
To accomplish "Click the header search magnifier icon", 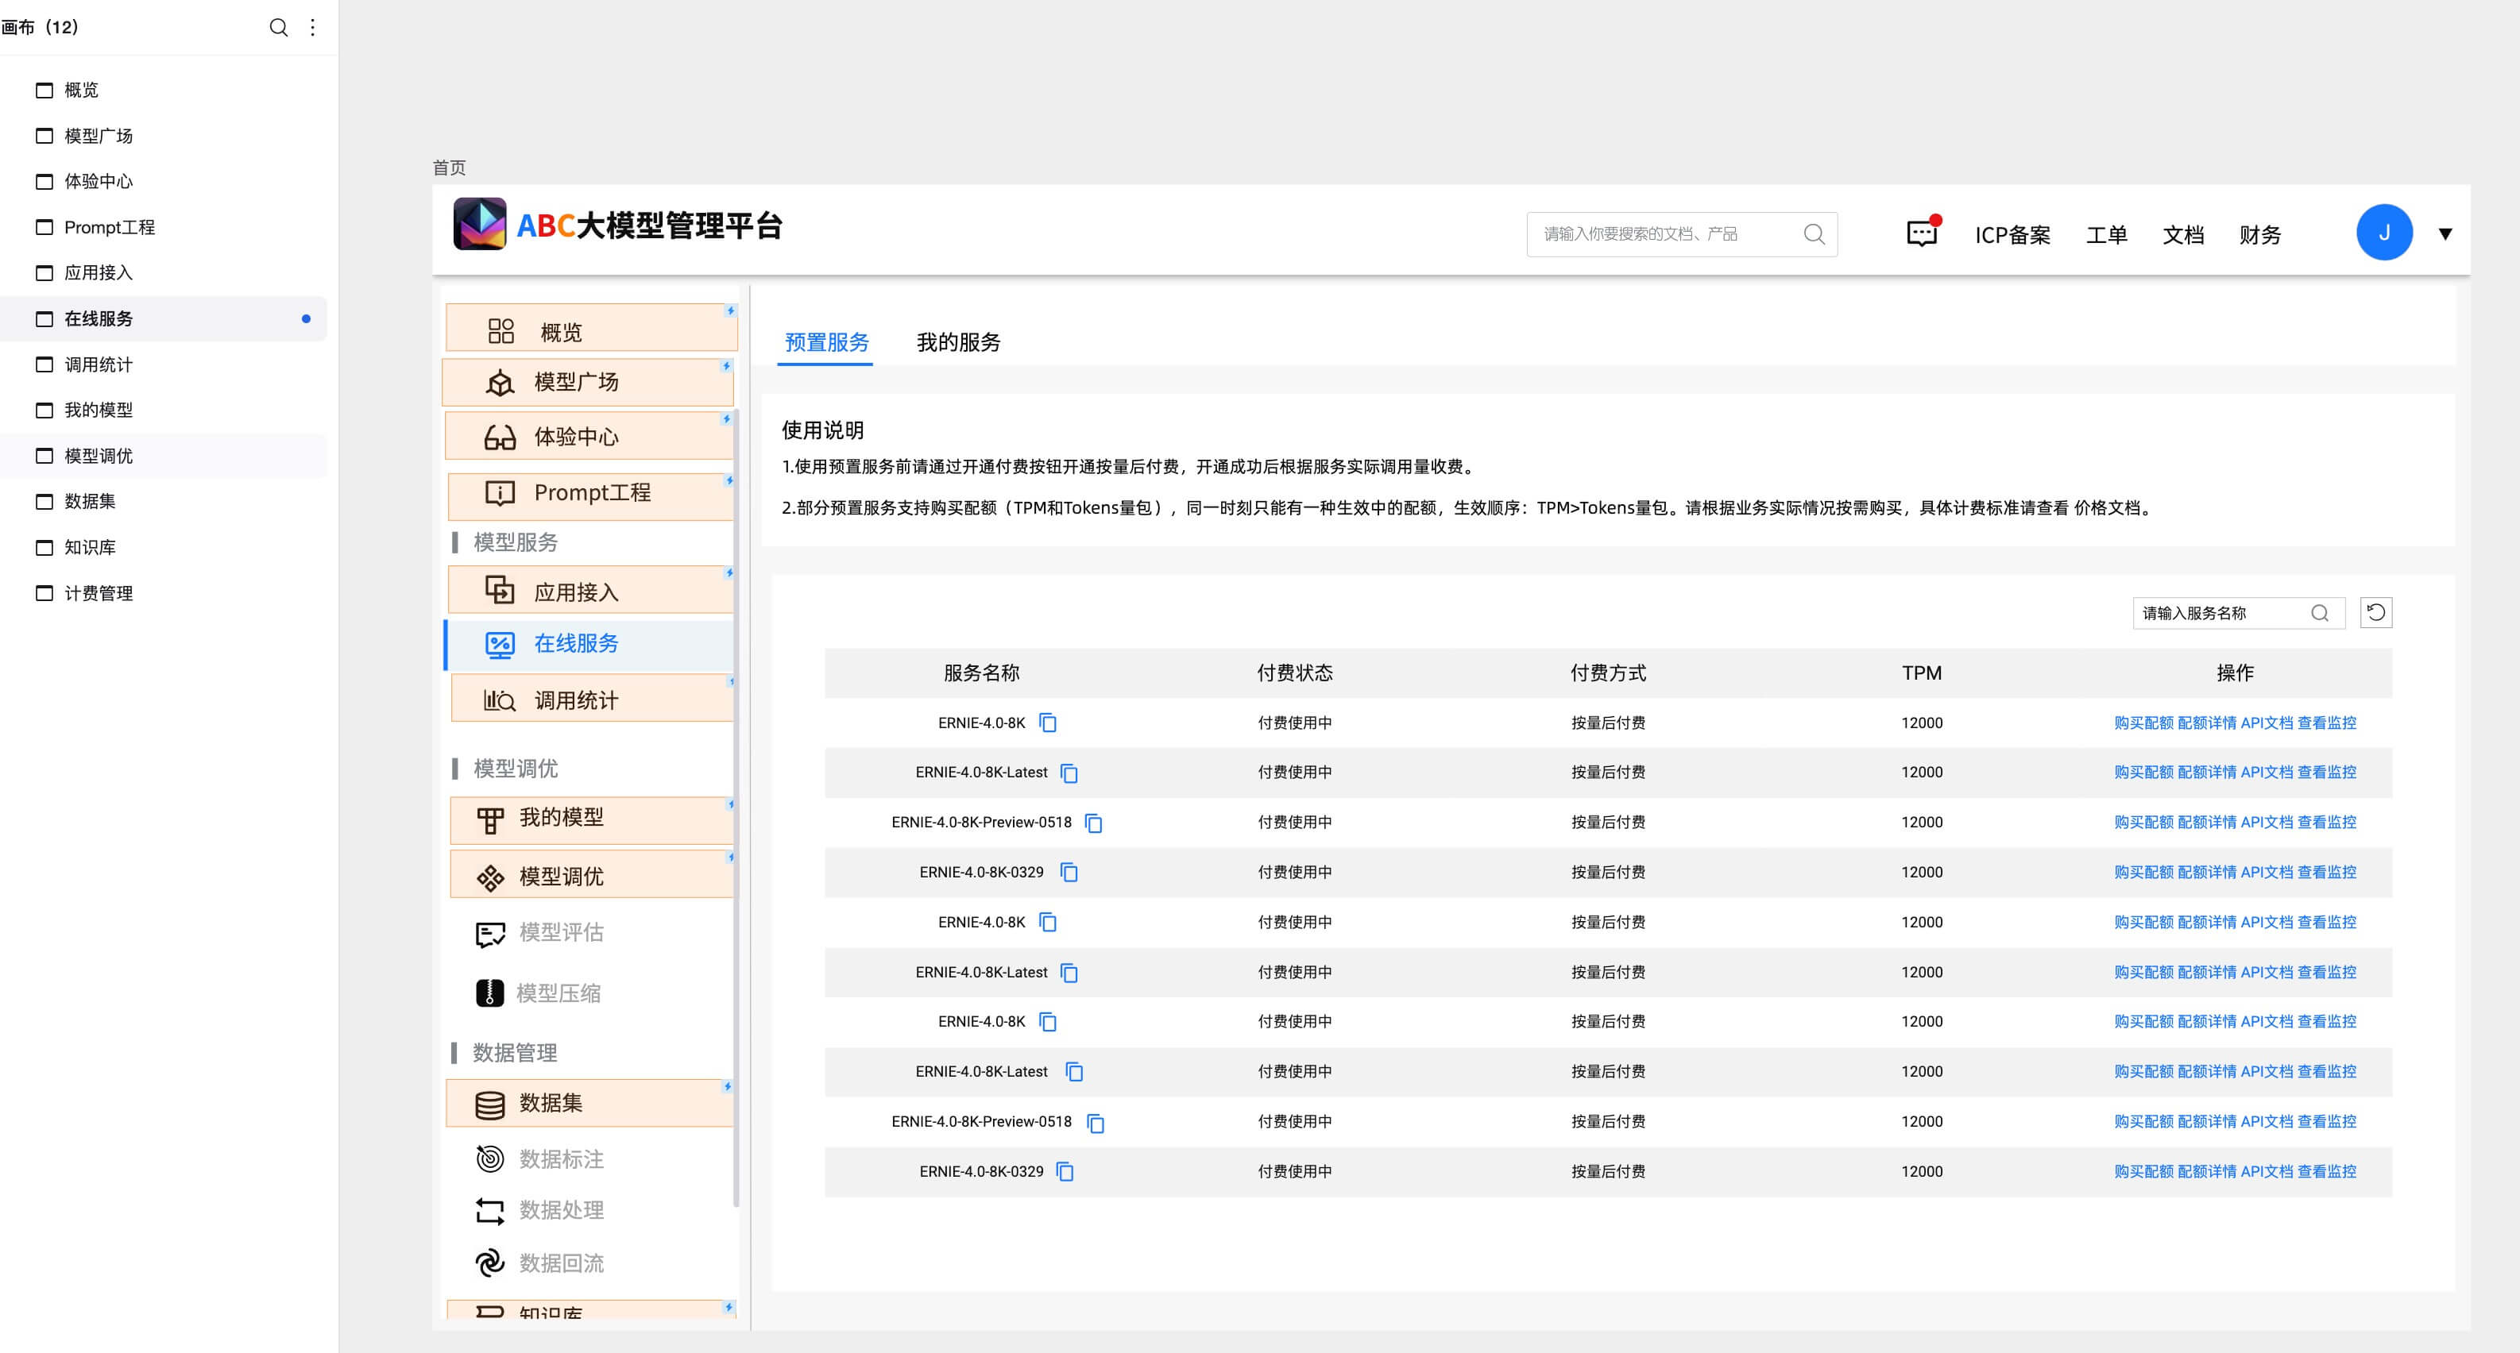I will tap(1814, 233).
